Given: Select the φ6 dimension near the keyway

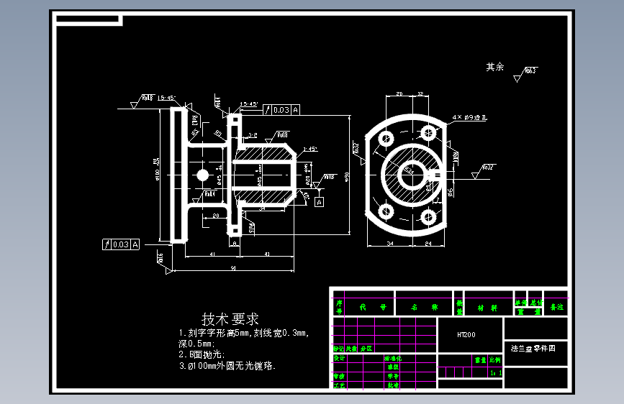Looking at the screenshot, I should click(x=450, y=193).
